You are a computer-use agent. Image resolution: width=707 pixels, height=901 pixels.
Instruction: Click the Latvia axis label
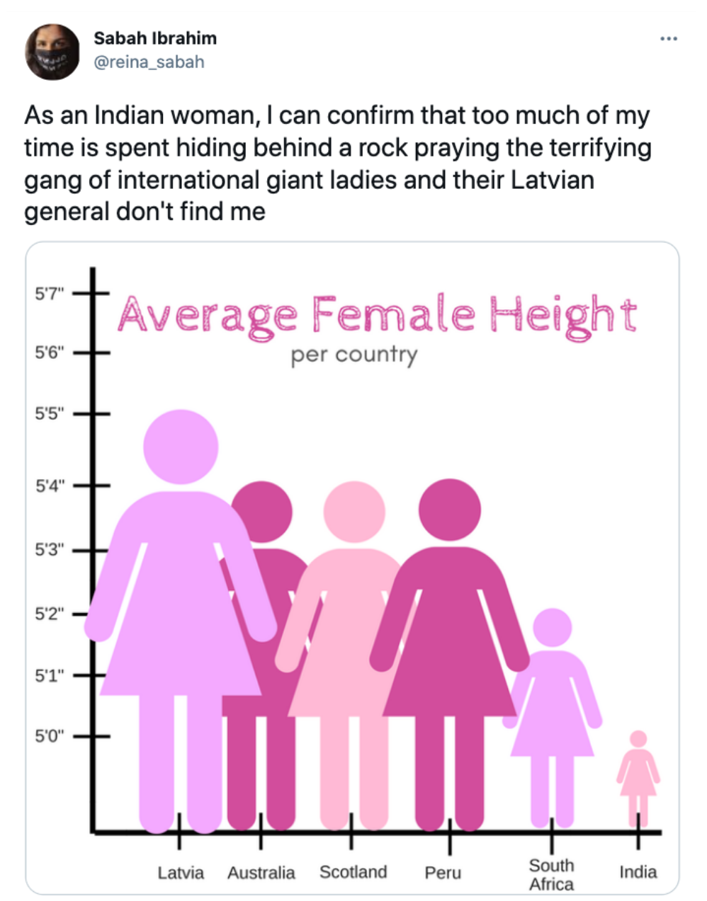tap(181, 873)
